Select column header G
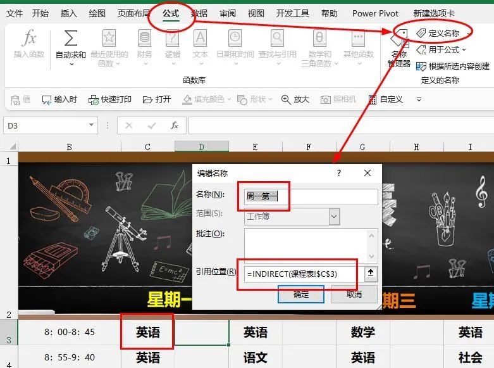The image size is (494, 368). pos(362,147)
